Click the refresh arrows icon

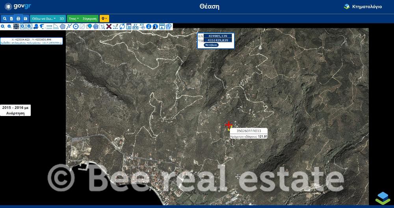coord(122,27)
